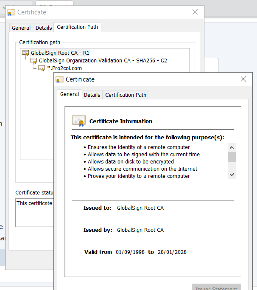Click the 'Allows data to be signed with the current time' line
The height and width of the screenshot is (290, 257).
pyautogui.click(x=144, y=155)
